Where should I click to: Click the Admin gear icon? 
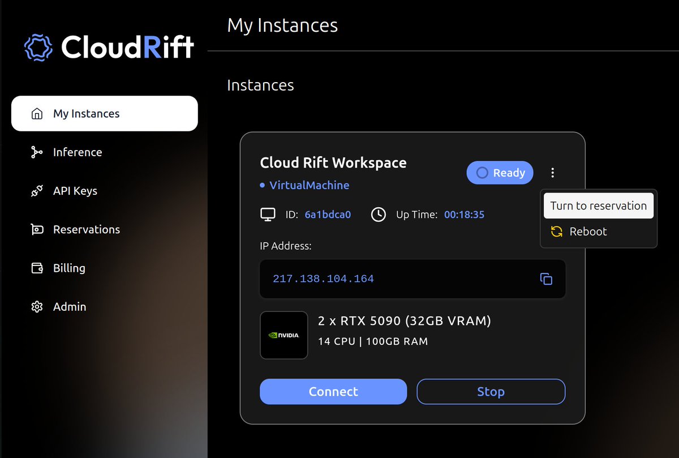[x=37, y=307]
